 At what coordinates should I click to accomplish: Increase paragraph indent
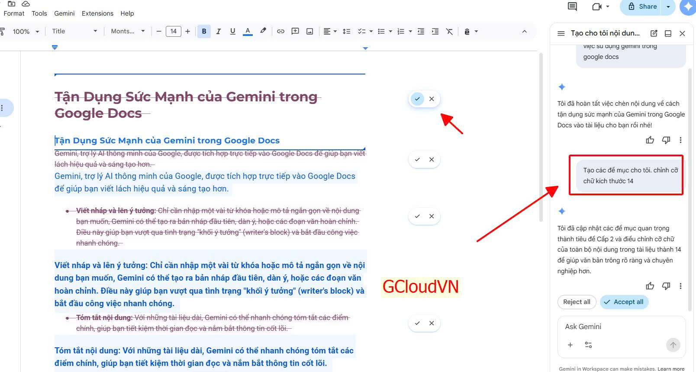(x=435, y=31)
